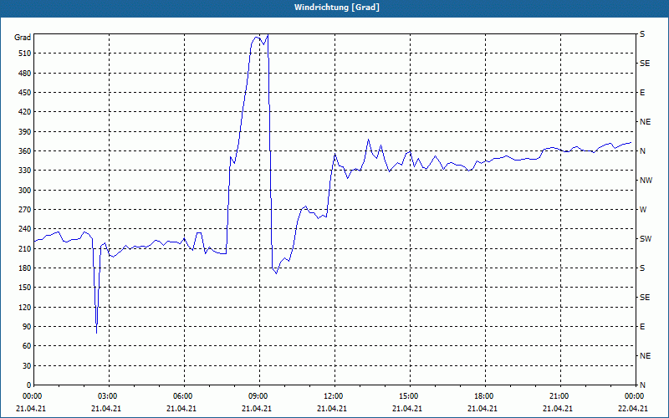
Task: Click the 21.04.21 date under 03:00
Action: pyautogui.click(x=106, y=408)
